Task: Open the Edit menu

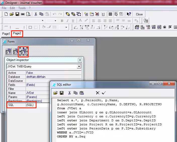Action: tap(12, 8)
